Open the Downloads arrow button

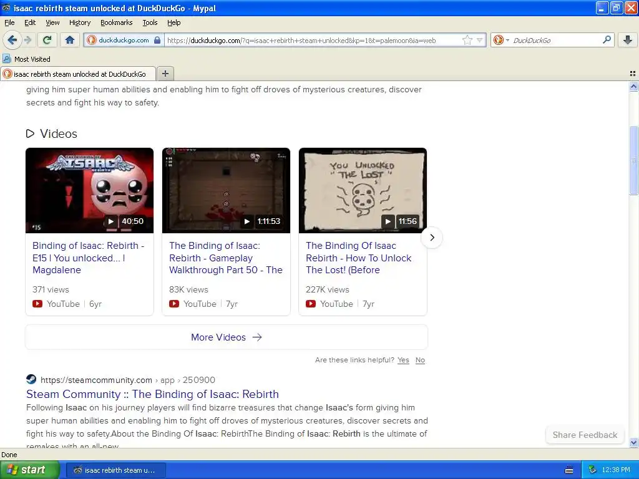[x=628, y=40]
